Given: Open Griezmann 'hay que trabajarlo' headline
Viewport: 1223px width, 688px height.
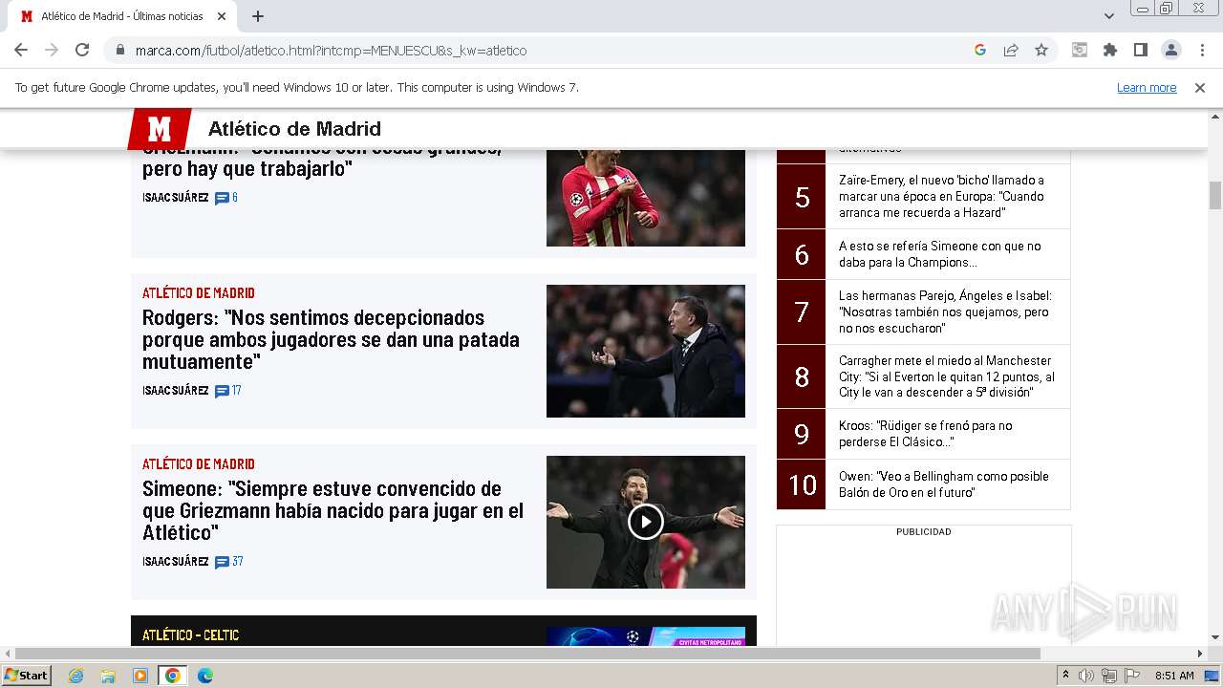Looking at the screenshot, I should (322, 160).
